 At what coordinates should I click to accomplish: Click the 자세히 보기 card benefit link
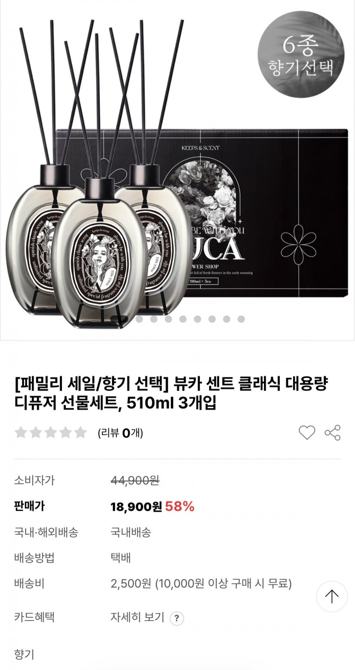click(x=137, y=617)
